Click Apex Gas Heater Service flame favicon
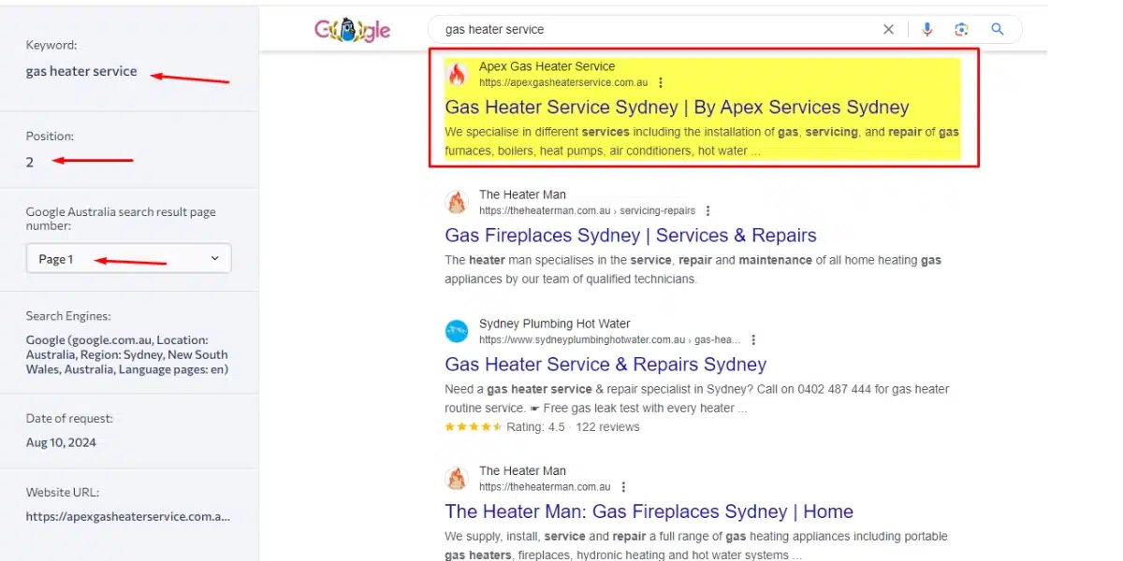Viewport: 1123px width, 561px height. 457,74
